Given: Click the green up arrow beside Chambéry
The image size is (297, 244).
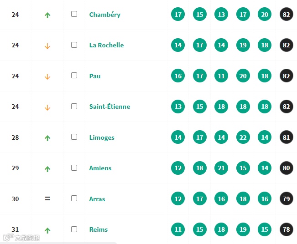Looking at the screenshot, I should tap(47, 15).
